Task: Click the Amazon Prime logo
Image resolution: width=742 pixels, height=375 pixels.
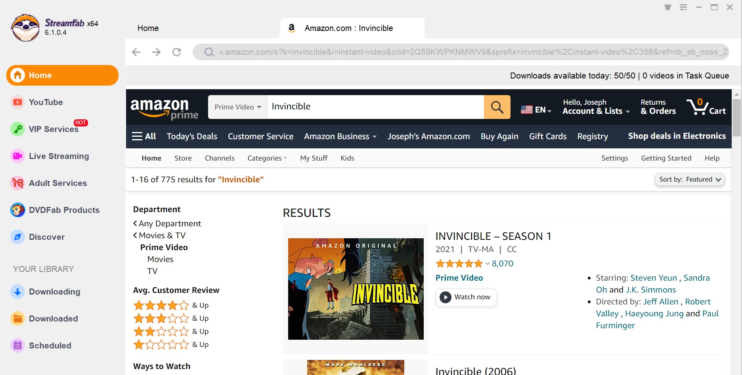Action: (164, 109)
